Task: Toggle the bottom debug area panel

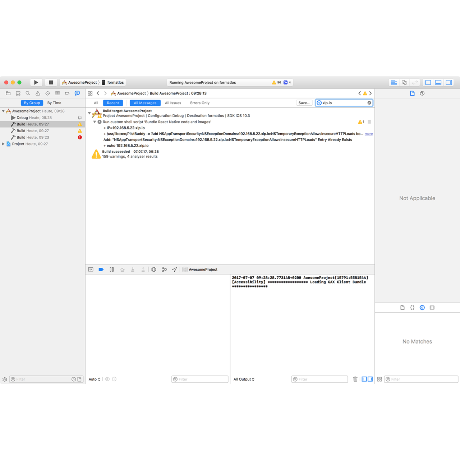Action: click(x=438, y=82)
